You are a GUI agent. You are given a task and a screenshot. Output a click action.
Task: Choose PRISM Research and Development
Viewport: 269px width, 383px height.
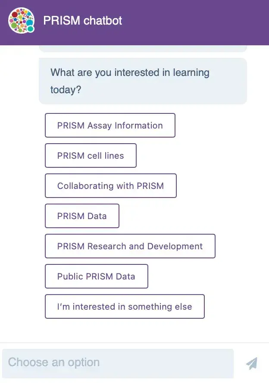click(x=130, y=246)
